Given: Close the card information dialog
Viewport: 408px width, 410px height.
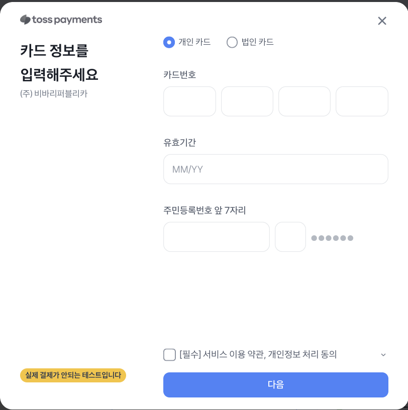Looking at the screenshot, I should click(382, 21).
